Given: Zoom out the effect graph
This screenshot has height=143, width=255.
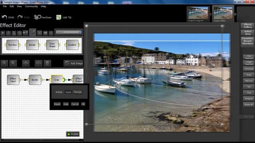Looking at the screenshot, I should [x=4, y=63].
